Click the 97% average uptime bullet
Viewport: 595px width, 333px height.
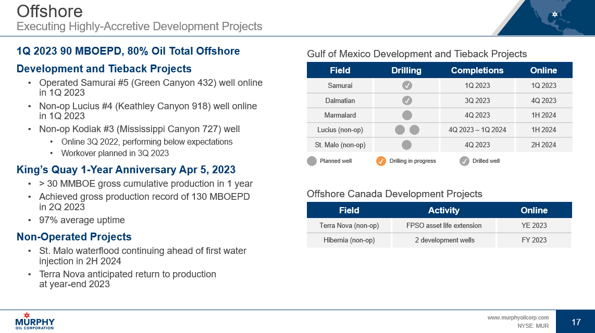point(82,220)
